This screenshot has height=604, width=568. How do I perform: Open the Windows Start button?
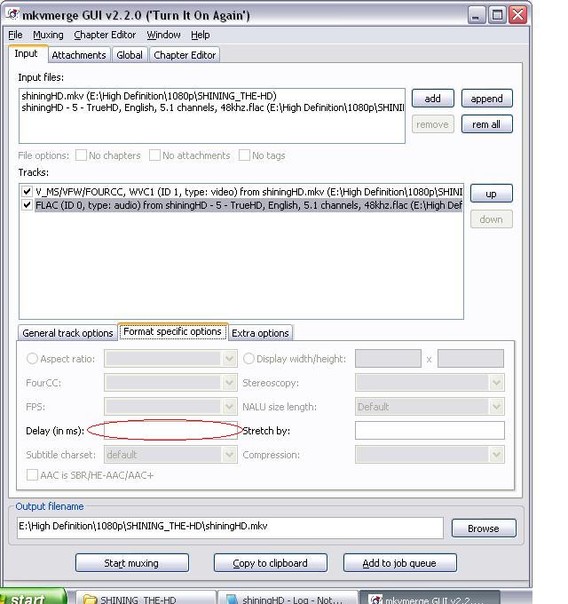point(33,597)
